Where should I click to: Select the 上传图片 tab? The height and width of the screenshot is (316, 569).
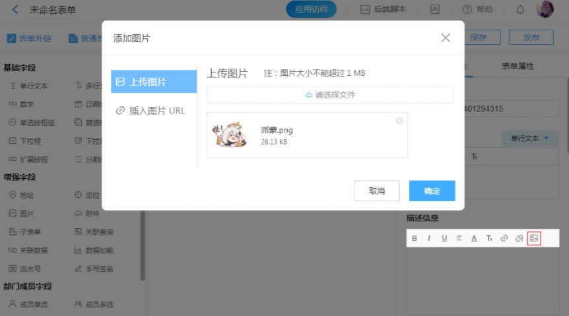point(154,82)
